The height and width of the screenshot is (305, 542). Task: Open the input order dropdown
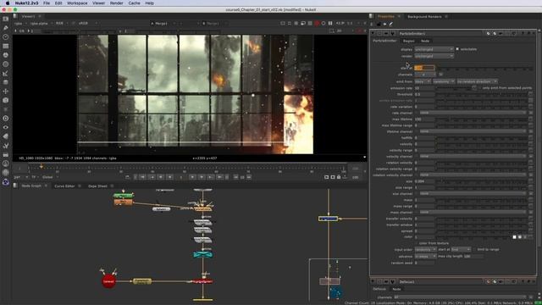[x=425, y=249]
